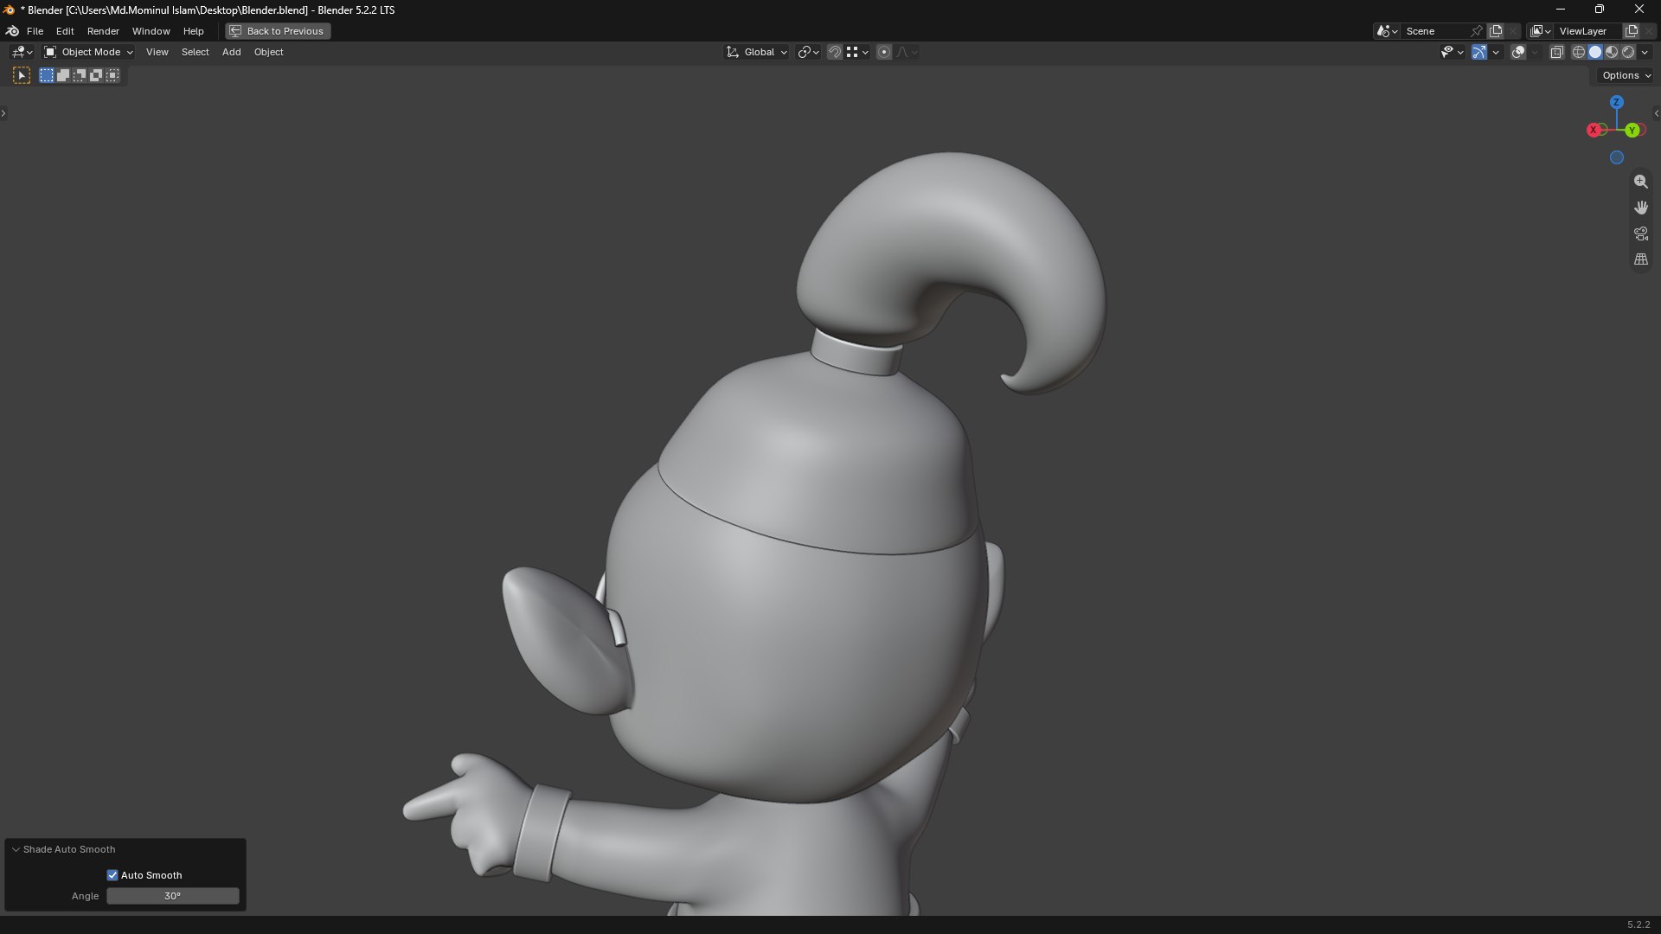The image size is (1661, 934).
Task: Pin the scene to workspace
Action: (x=1477, y=31)
